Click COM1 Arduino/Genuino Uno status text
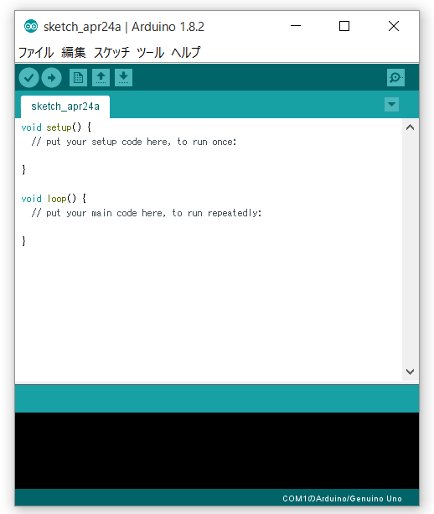Image resolution: width=434 pixels, height=514 pixels. (x=342, y=499)
